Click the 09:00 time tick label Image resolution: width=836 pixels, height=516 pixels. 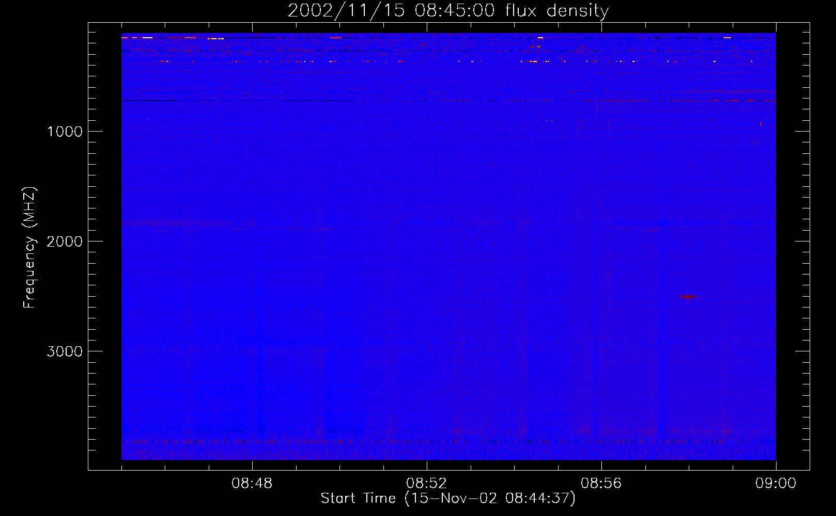tap(776, 483)
